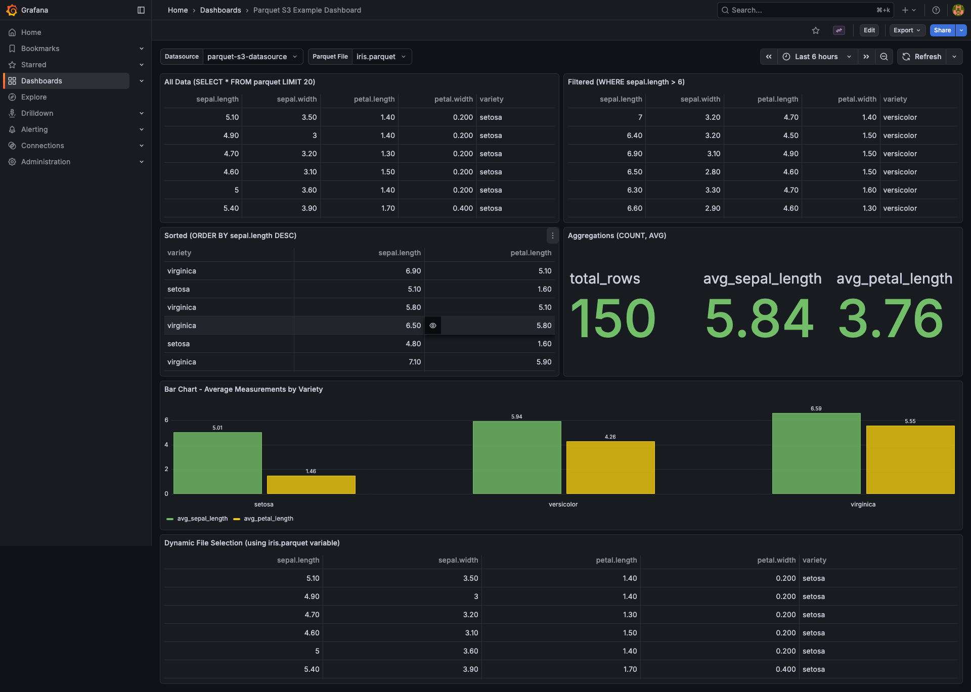Screen dimensions: 971x692
Task: Open the Parquet File variable dropdown
Action: tap(382, 57)
